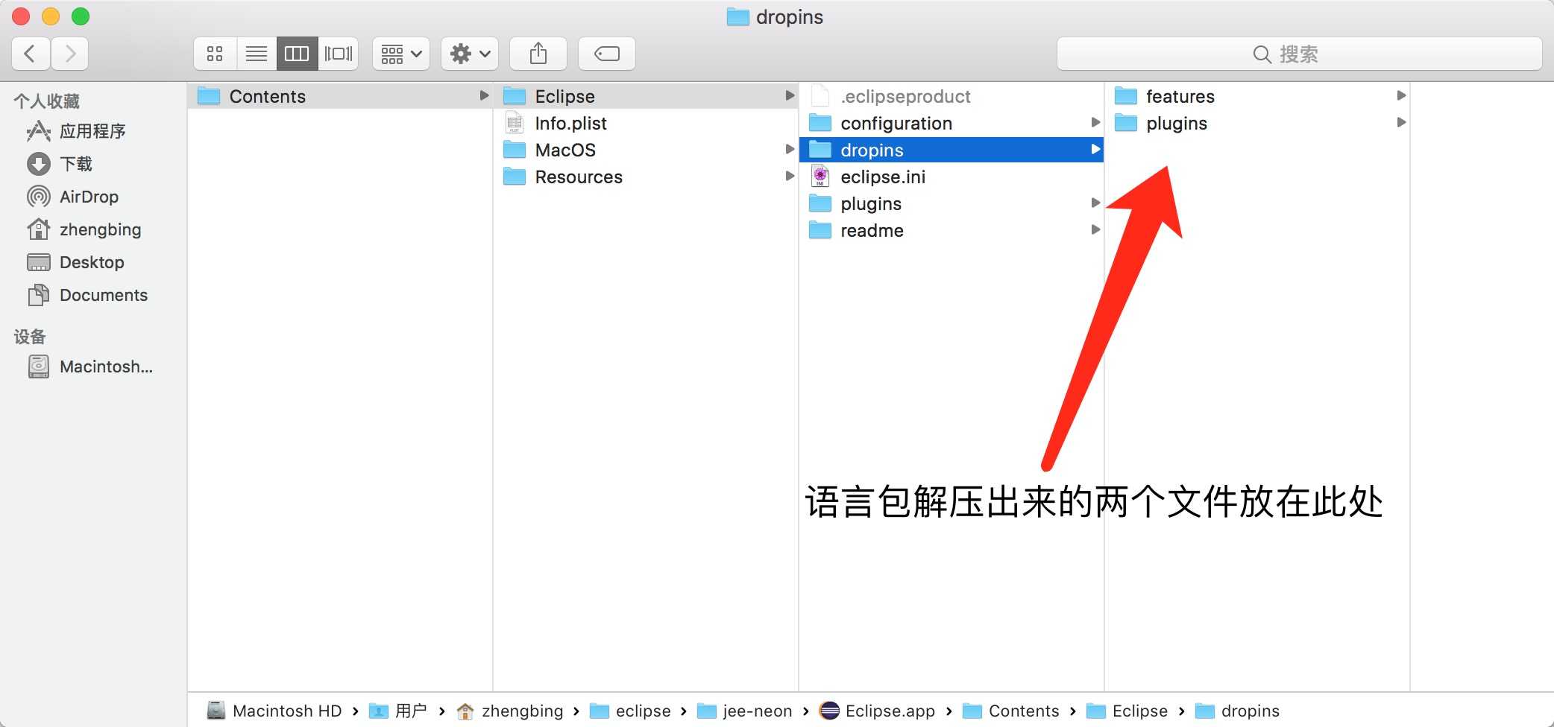The width and height of the screenshot is (1554, 727).
Task: Select the MacOS folder
Action: click(x=646, y=150)
